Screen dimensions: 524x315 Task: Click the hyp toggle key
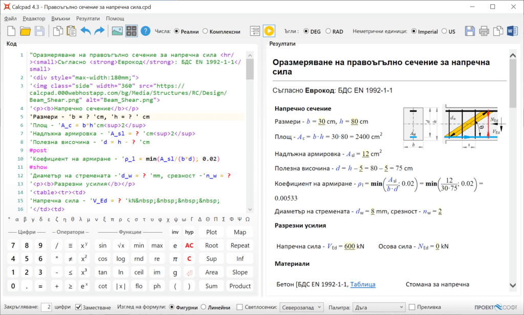(x=189, y=232)
